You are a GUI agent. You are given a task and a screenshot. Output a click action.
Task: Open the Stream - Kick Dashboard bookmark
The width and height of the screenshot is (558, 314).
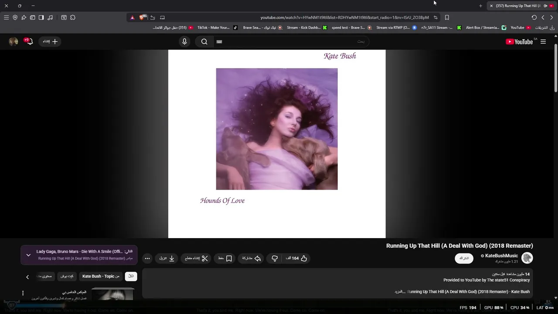pyautogui.click(x=307, y=27)
